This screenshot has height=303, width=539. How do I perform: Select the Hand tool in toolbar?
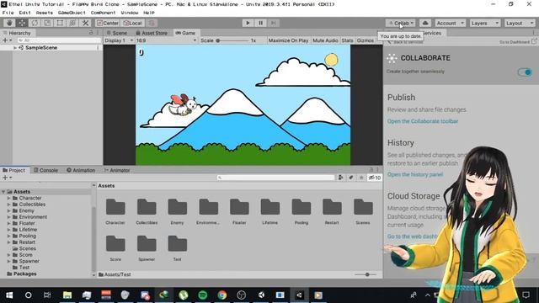(x=9, y=23)
